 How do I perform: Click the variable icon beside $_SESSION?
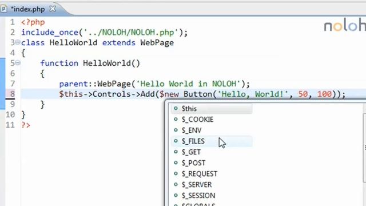coord(176,195)
